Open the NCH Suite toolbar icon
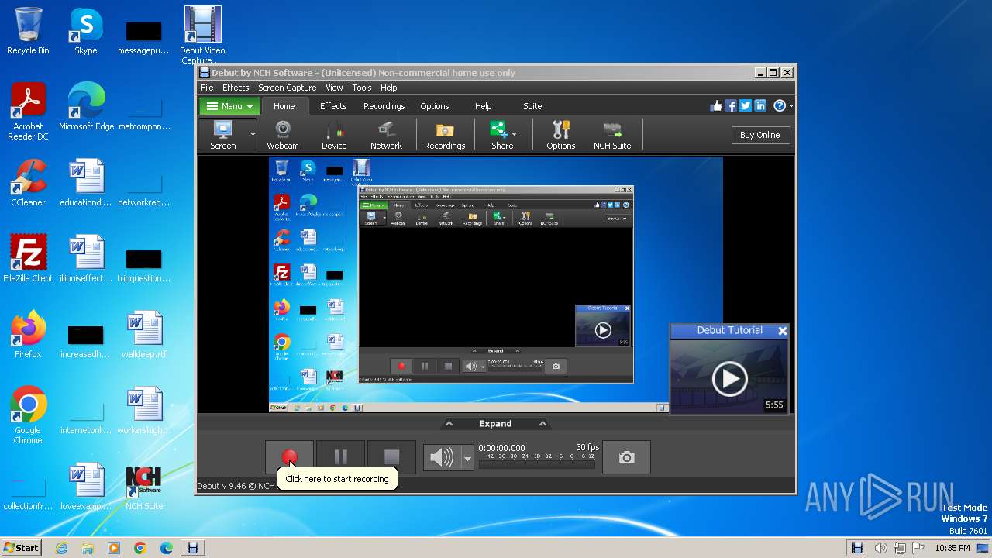Screen dimensions: 992x558 [612, 135]
